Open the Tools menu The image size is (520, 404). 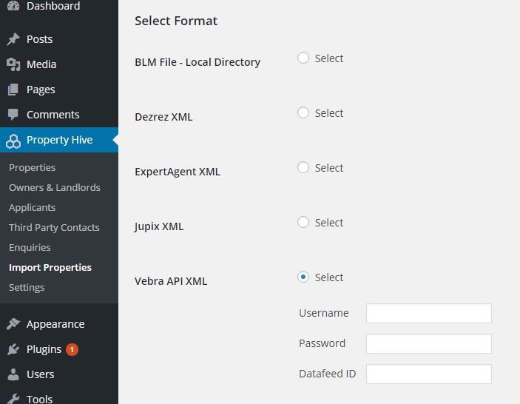click(x=59, y=397)
